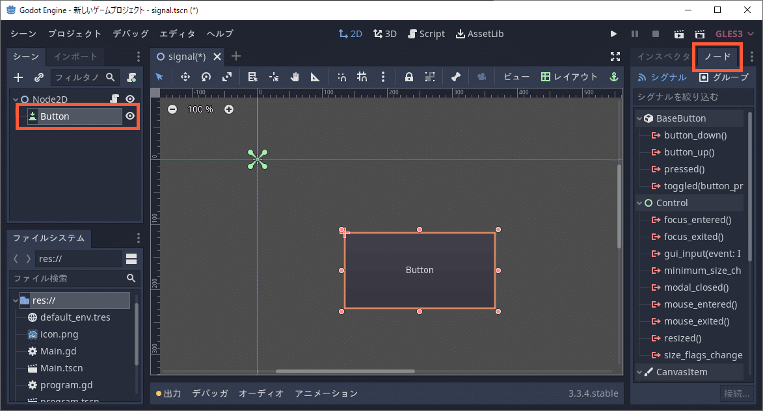Add new scene tab with plus
The image size is (763, 411).
coord(236,57)
